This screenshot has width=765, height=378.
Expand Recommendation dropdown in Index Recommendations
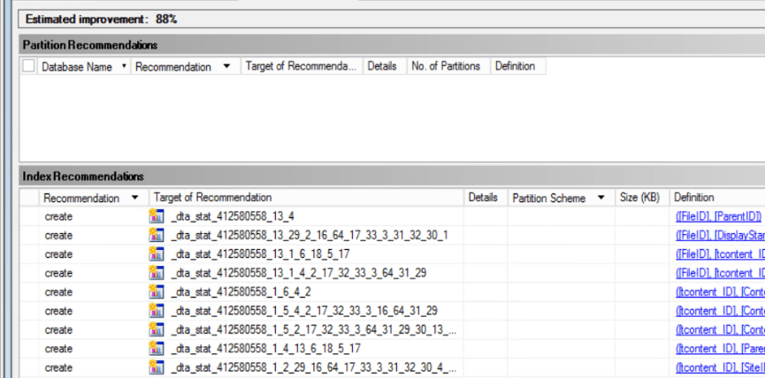pyautogui.click(x=134, y=198)
